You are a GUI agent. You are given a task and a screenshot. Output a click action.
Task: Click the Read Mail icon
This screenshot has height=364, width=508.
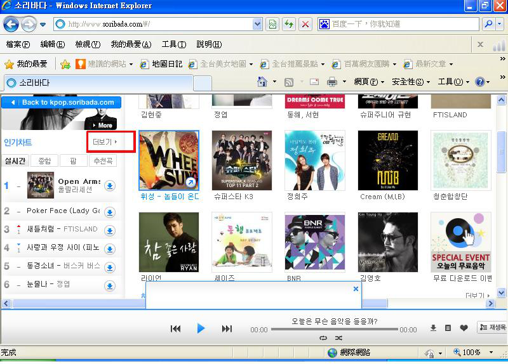tap(314, 82)
